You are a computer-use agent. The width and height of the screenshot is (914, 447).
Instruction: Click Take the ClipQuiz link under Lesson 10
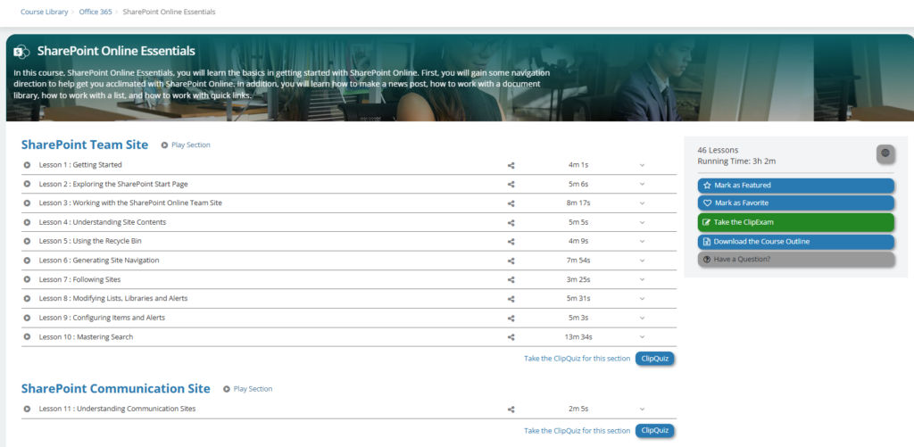pos(577,359)
